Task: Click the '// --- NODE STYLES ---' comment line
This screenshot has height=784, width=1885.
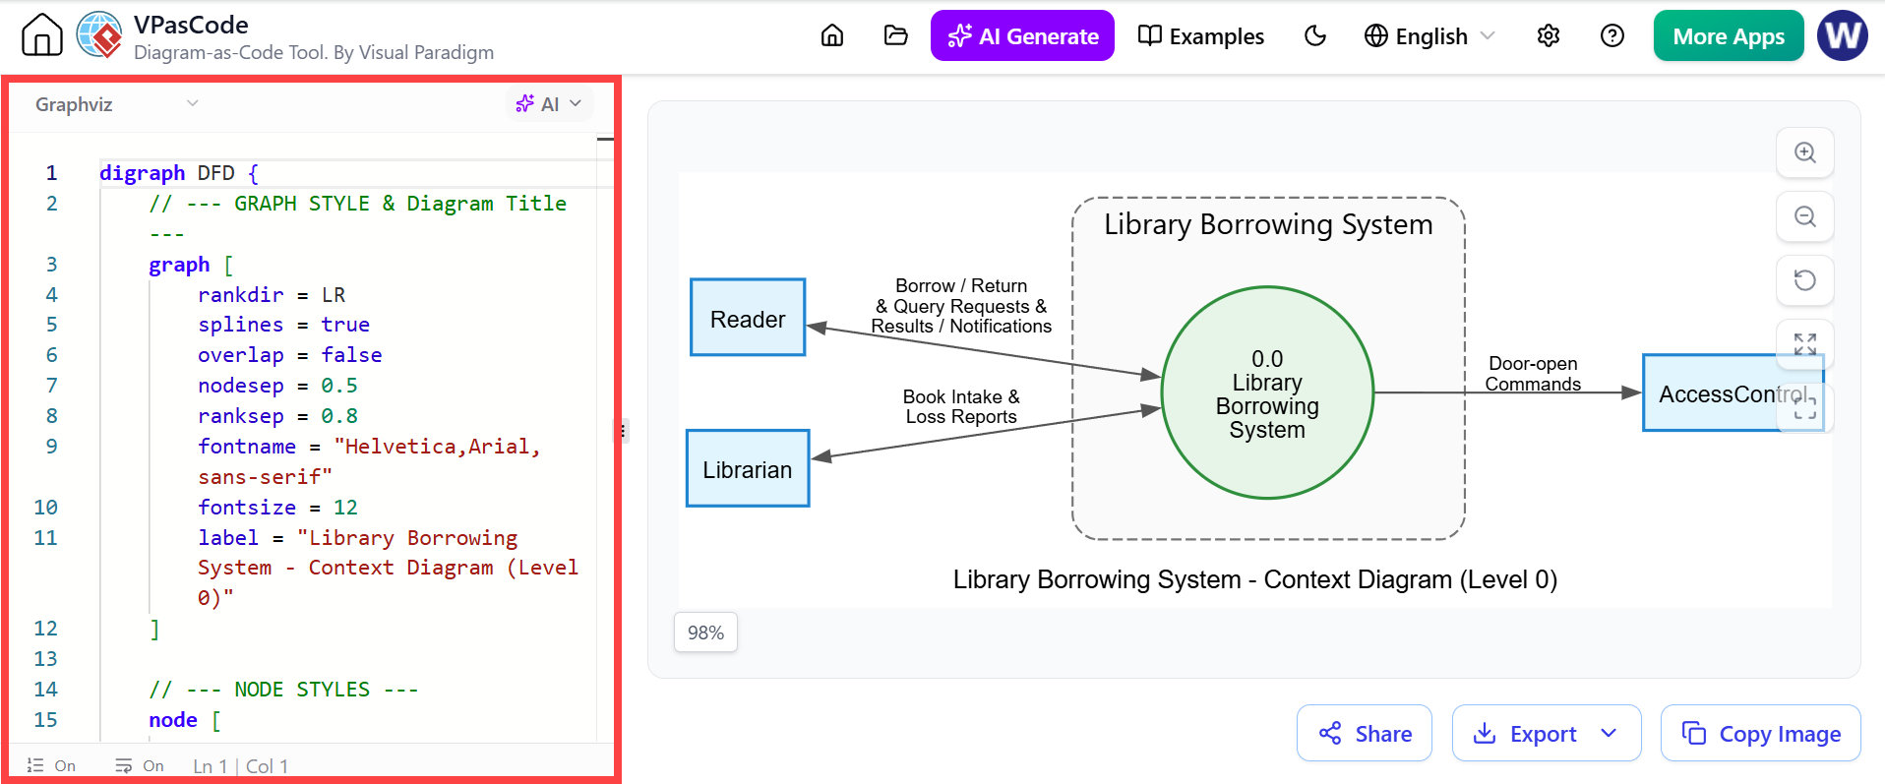Action: (283, 690)
